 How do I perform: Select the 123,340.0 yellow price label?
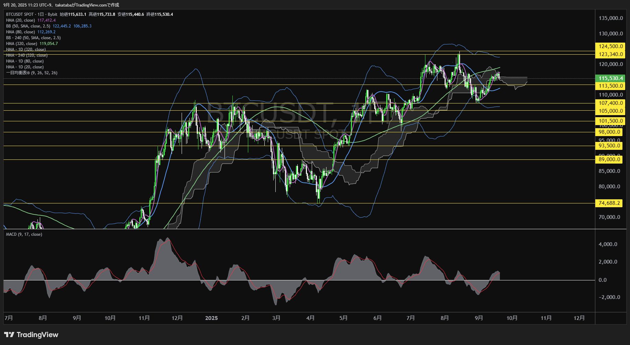coord(610,54)
